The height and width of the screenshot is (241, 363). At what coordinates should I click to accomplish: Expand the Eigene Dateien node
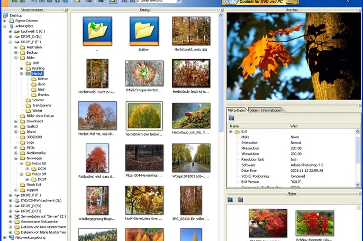click(5, 21)
